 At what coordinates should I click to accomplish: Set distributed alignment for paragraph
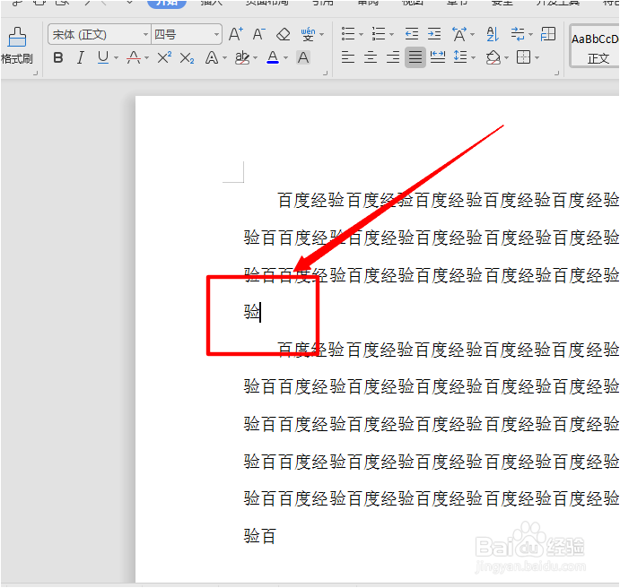[x=438, y=57]
